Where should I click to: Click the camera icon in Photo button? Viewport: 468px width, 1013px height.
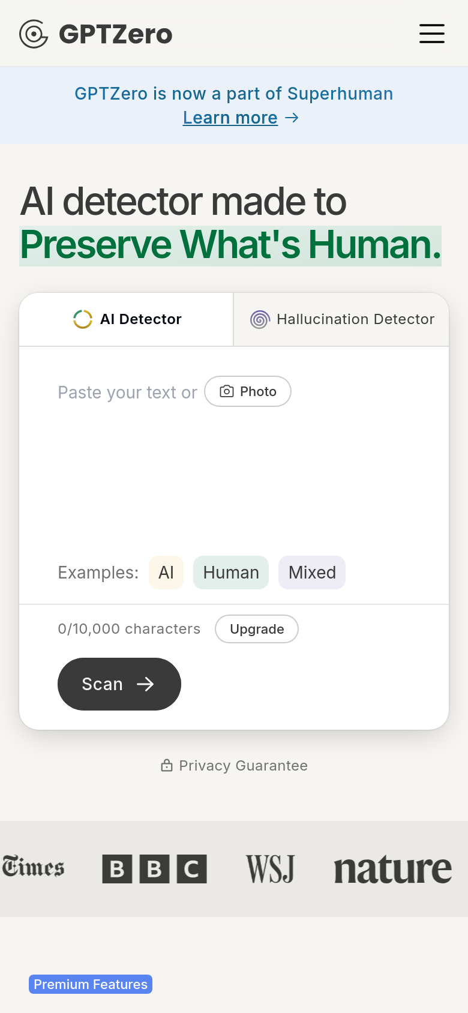point(227,391)
